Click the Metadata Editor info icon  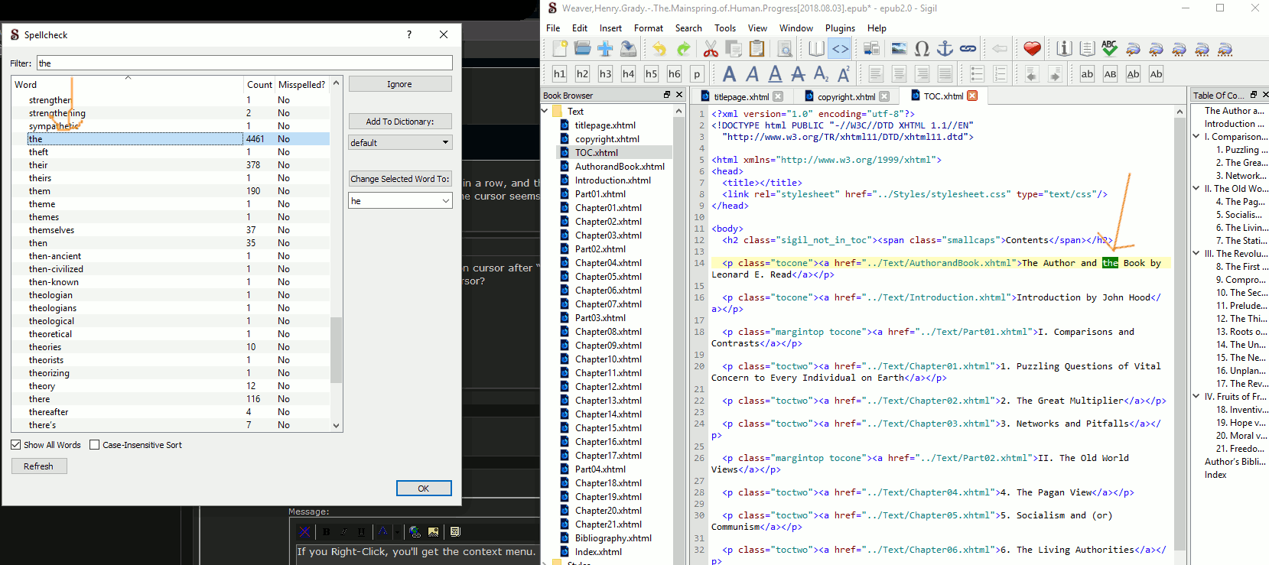coord(1064,49)
